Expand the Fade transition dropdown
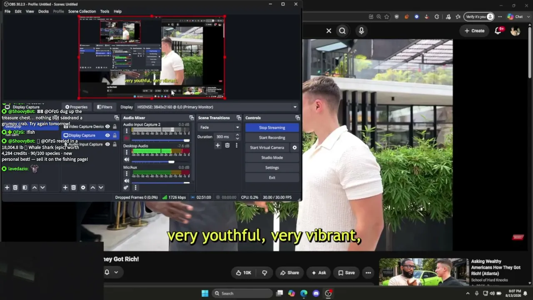Viewport: 533px width, 300px height. tap(219, 127)
